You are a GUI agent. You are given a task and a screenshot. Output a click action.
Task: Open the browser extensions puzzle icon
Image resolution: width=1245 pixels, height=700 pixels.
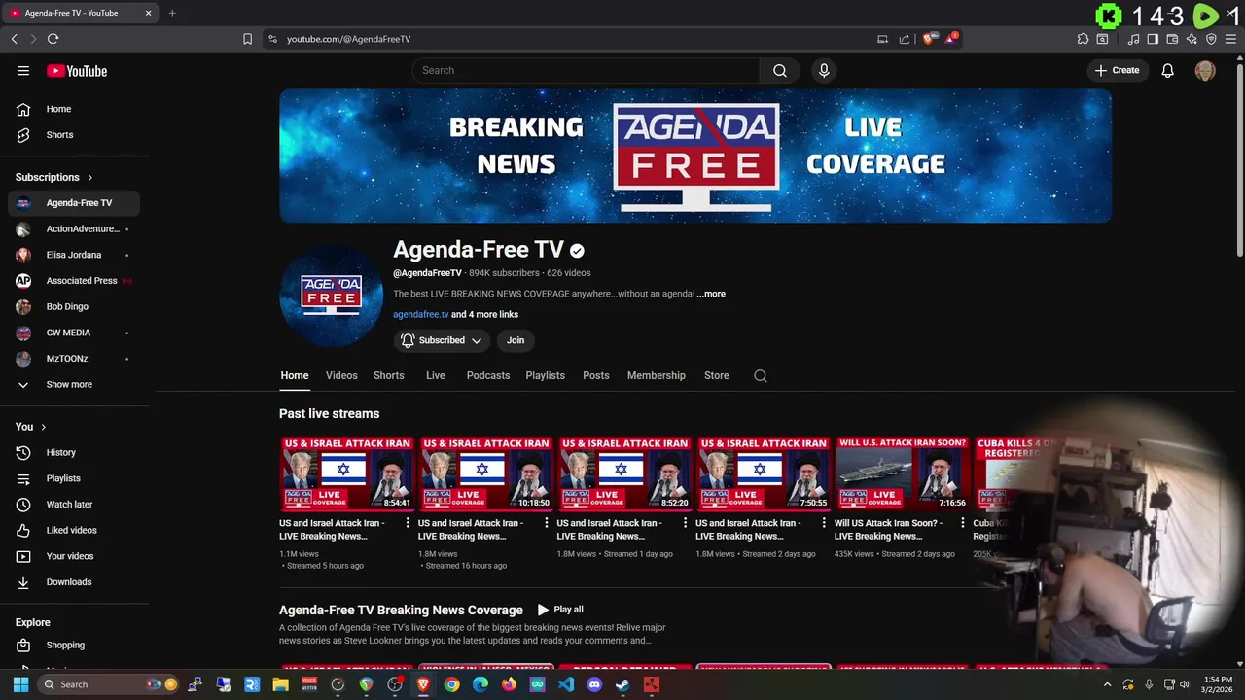(1083, 39)
